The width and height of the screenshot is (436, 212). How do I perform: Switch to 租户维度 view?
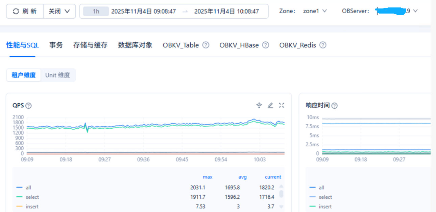click(24, 75)
